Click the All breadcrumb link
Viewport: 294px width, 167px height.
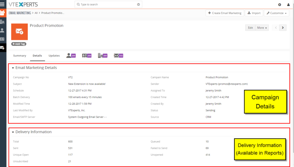coord(36,13)
